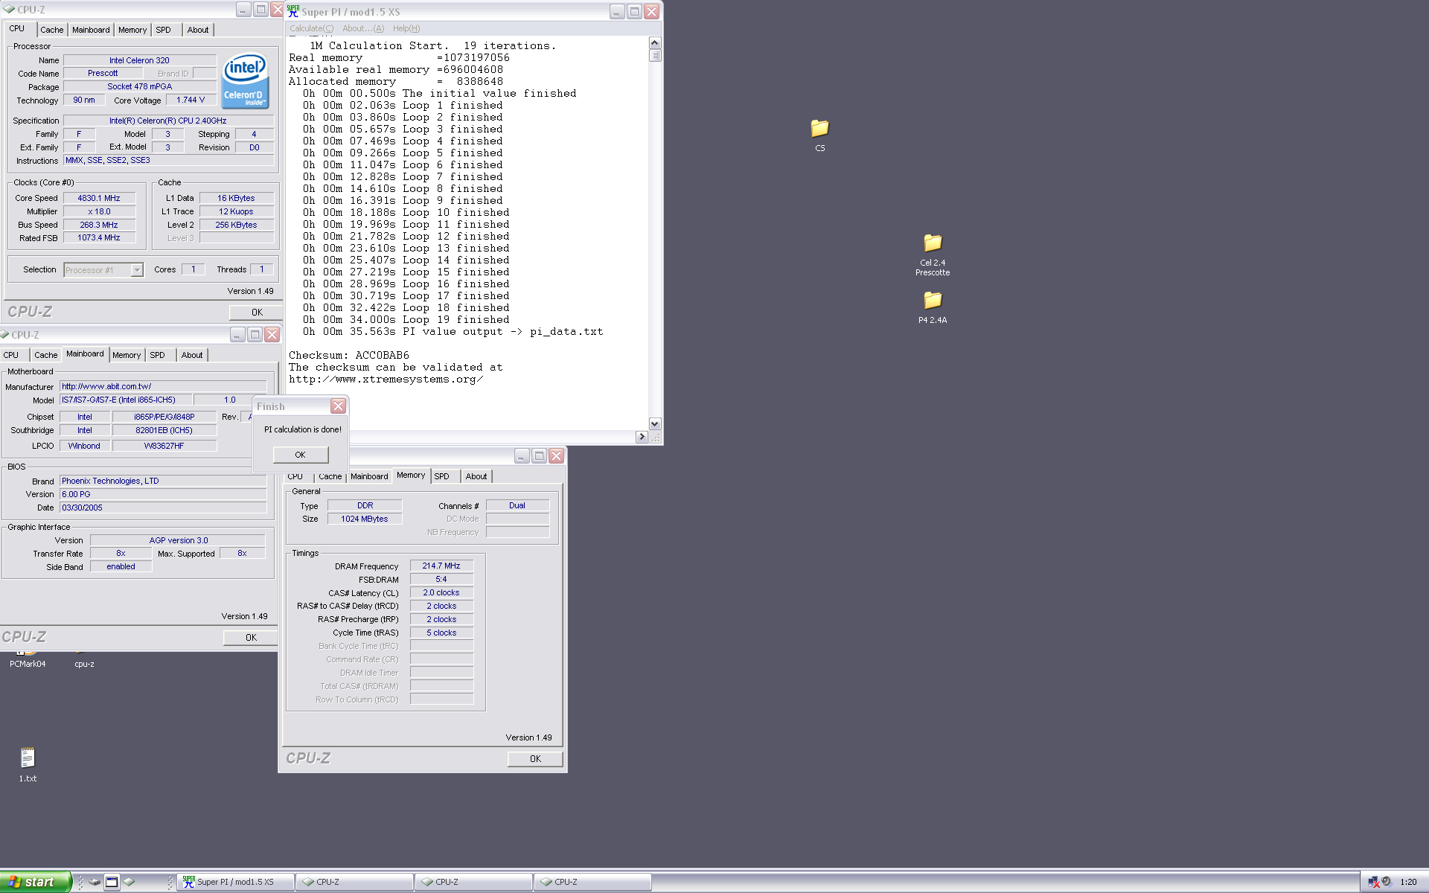Viewport: 1429px width, 893px height.
Task: Click OK in the top CPU-Z window
Action: [x=257, y=313]
